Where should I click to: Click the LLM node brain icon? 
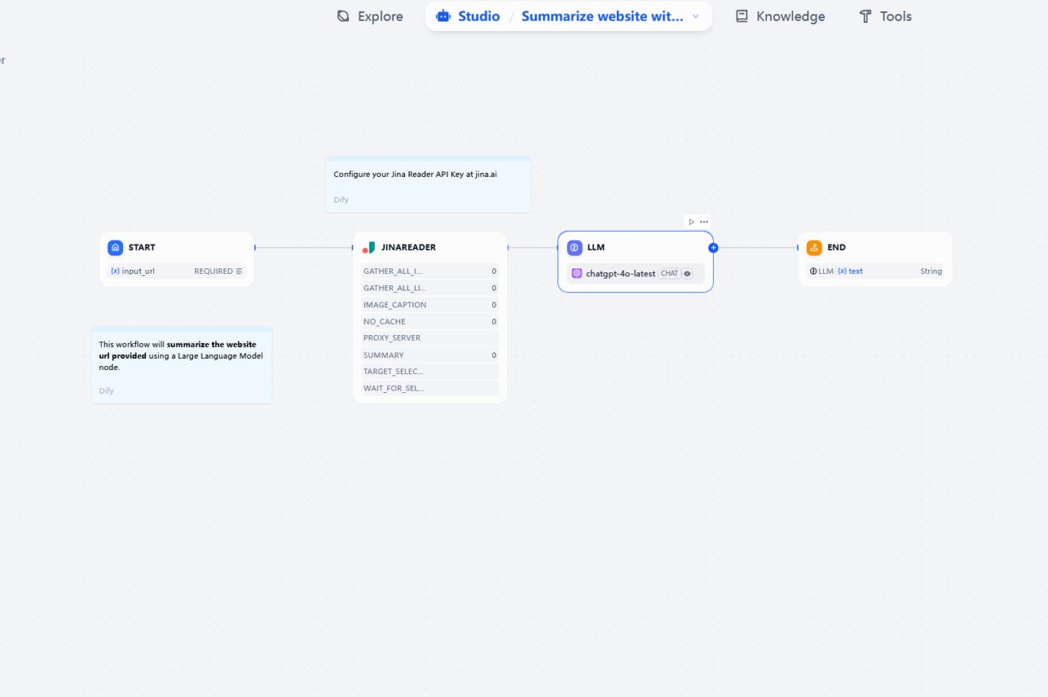click(574, 247)
